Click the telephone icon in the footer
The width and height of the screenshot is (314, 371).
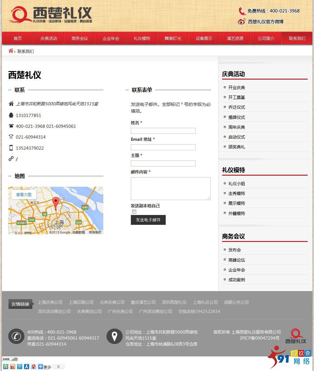pyautogui.click(x=16, y=336)
